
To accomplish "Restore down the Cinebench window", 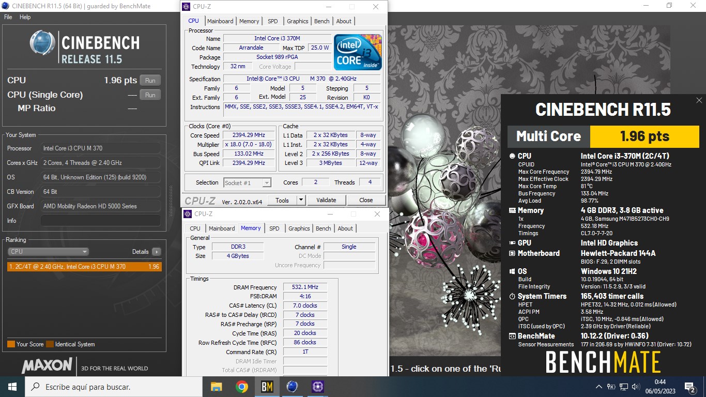I will [x=669, y=6].
